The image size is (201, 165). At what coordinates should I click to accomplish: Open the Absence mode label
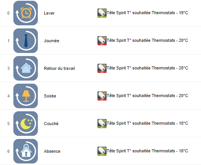[52, 151]
